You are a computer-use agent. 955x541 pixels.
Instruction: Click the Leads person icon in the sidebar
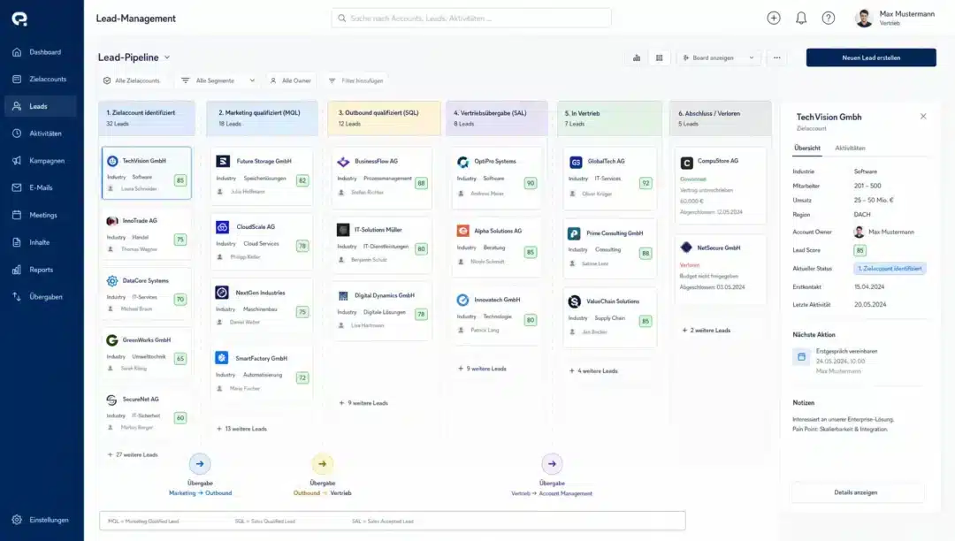[17, 106]
